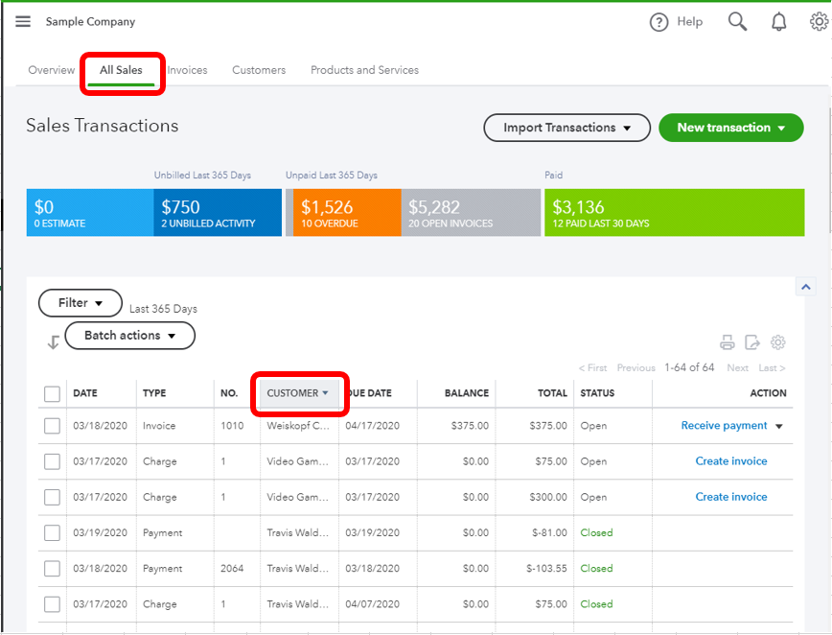Switch to the Invoices tab
Viewport: 832px width, 635px height.
187,70
